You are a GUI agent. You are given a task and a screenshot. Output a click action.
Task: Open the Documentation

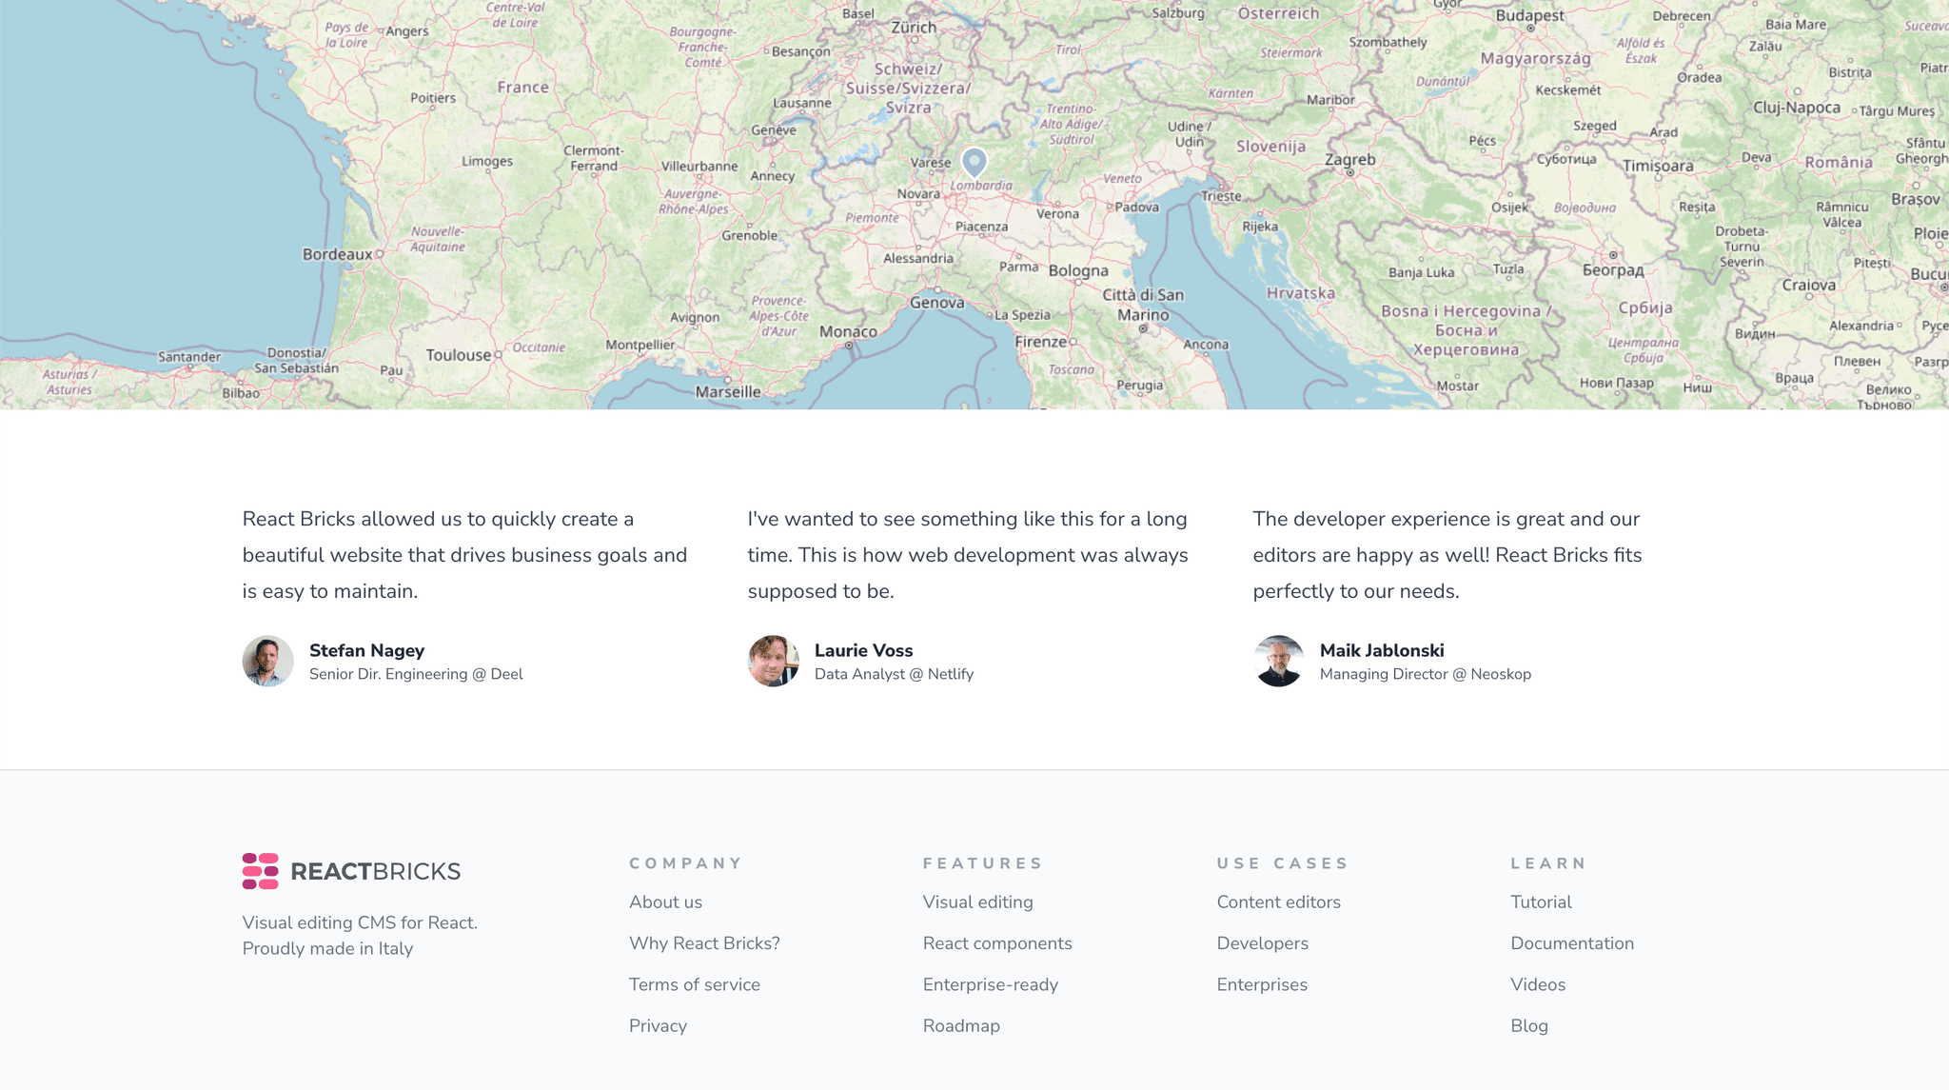pos(1572,942)
